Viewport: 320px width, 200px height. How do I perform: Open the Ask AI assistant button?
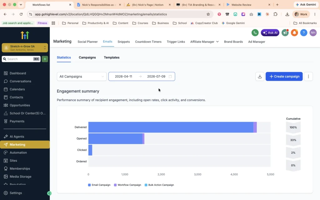click(x=270, y=32)
